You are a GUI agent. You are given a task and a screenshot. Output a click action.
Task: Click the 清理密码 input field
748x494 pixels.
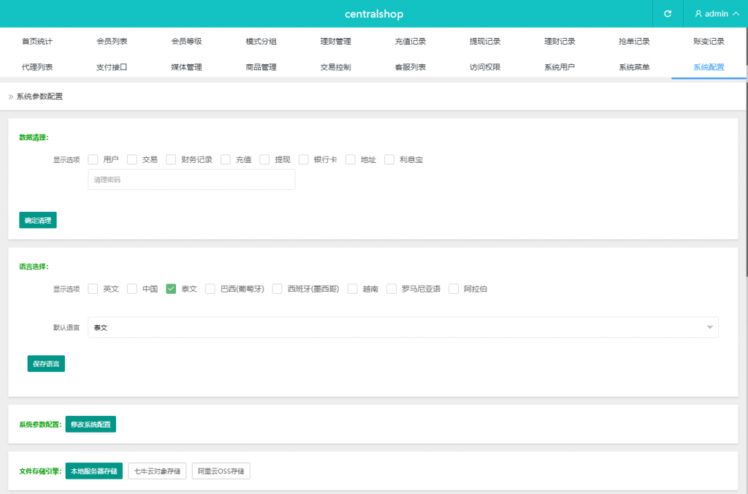(191, 180)
